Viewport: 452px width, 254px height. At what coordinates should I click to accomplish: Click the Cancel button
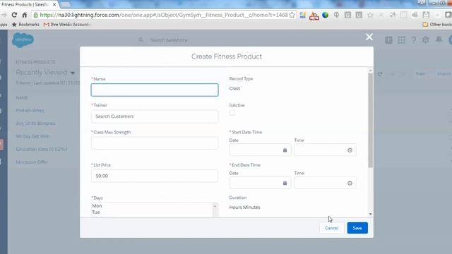(x=331, y=228)
